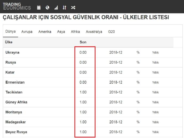Click the 2018-12 date in Rusya row

pyautogui.click(x=116, y=62)
